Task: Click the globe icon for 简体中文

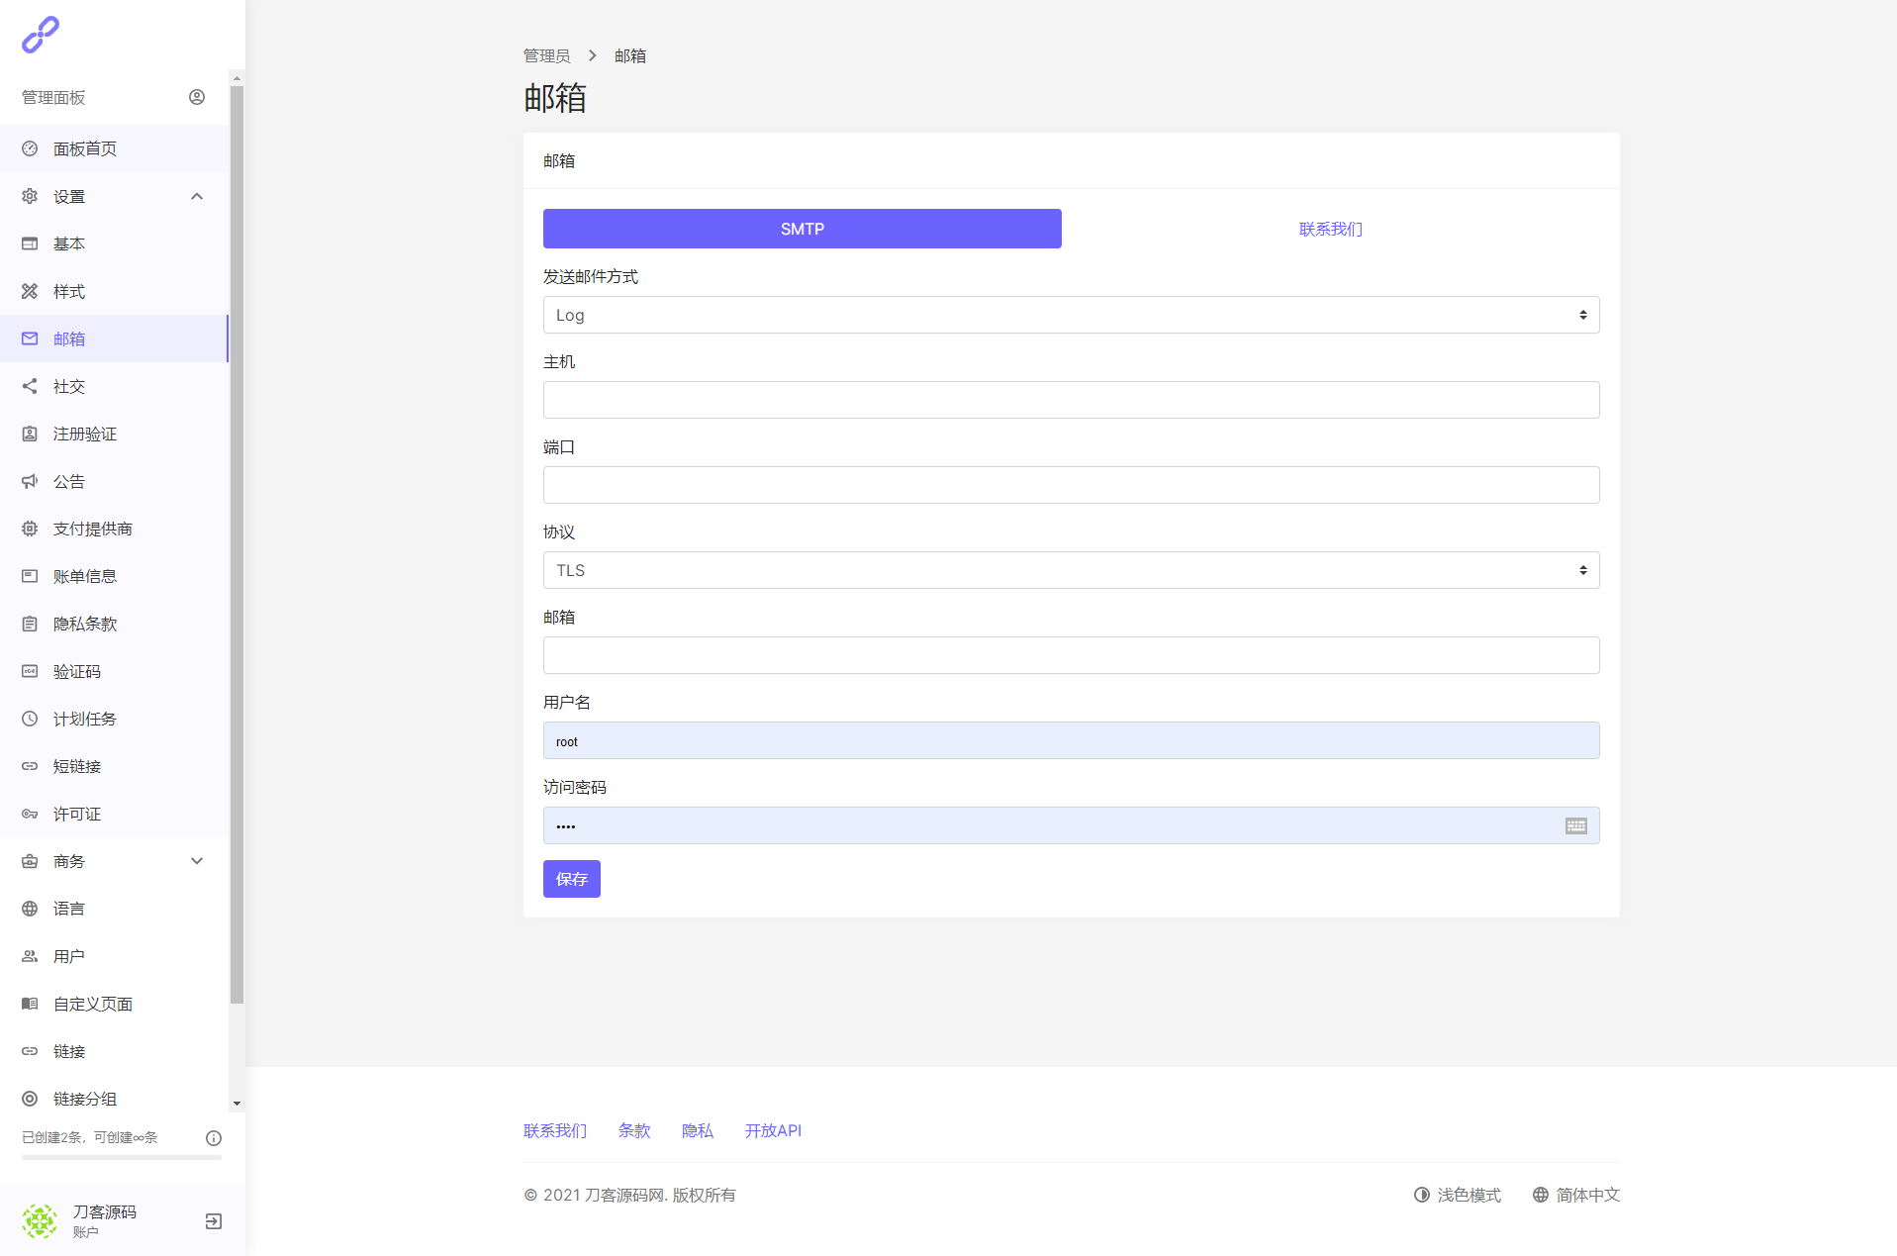Action: 1541,1195
